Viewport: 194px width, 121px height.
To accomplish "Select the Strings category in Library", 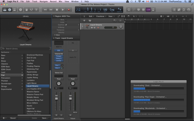I will point(12,87).
